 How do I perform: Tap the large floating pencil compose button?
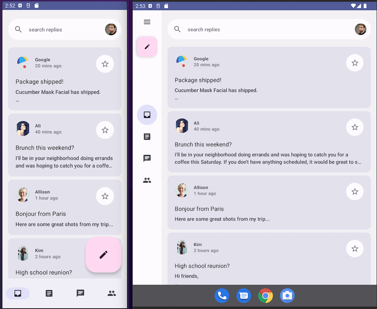click(103, 255)
